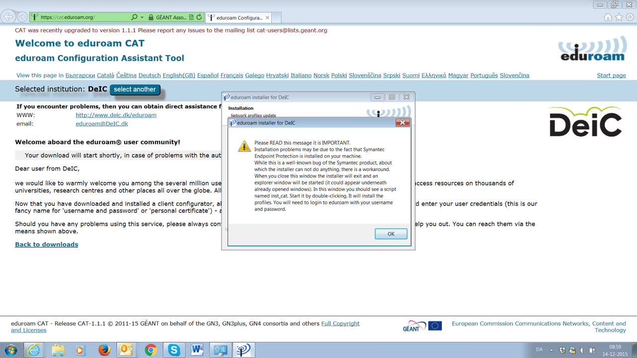Switch page language to Suomi
Image resolution: width=637 pixels, height=358 pixels.
point(411,76)
